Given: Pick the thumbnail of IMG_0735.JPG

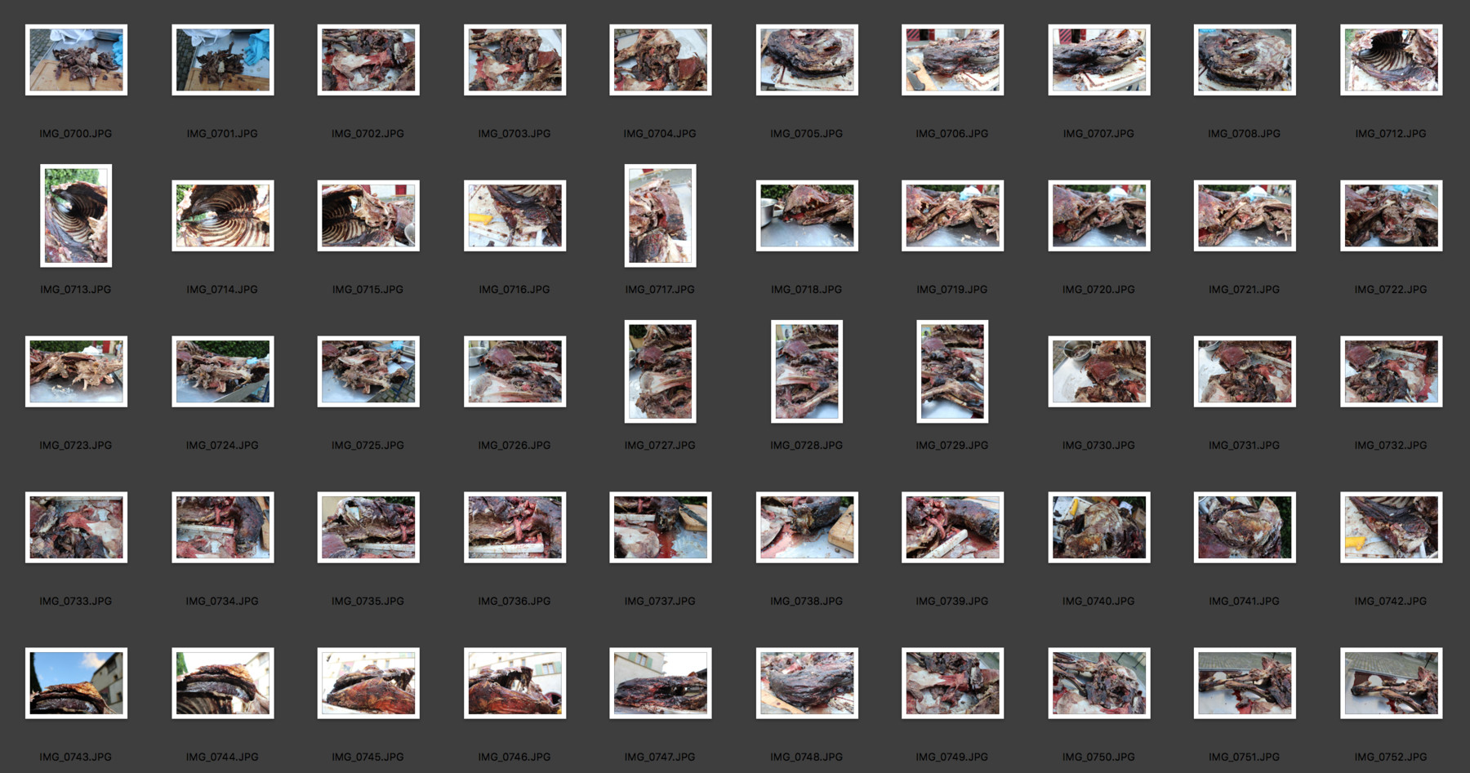Looking at the screenshot, I should pyautogui.click(x=368, y=527).
